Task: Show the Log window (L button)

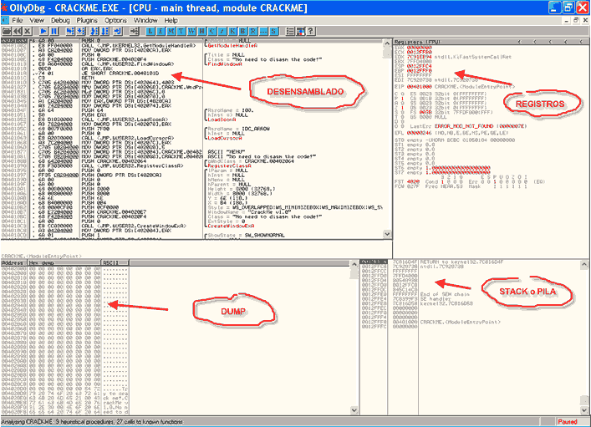Action: point(150,31)
